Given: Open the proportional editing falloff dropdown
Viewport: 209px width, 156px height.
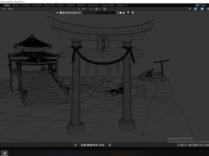Looking at the screenshot, I should point(108,9).
